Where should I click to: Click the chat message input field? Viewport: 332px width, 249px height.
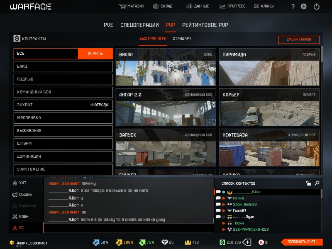coord(129,228)
